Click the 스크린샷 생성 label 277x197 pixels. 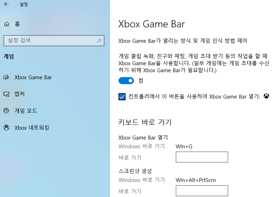coord(135,171)
